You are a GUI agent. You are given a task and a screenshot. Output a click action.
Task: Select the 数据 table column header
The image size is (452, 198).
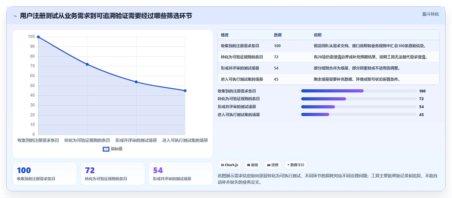click(278, 35)
